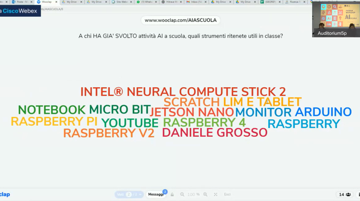The image size is (360, 201).
Task: Click the lock icon in bottom toolbar
Action: (172, 194)
